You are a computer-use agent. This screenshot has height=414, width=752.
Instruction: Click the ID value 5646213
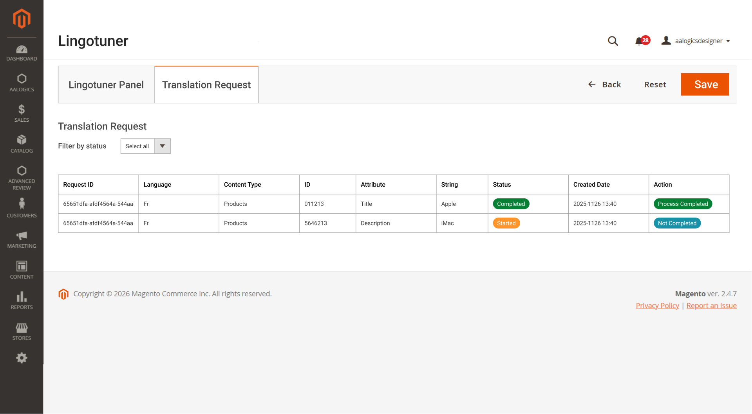[316, 223]
